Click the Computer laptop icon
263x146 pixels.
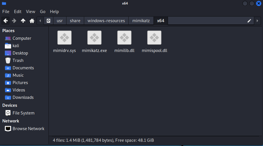(8, 38)
